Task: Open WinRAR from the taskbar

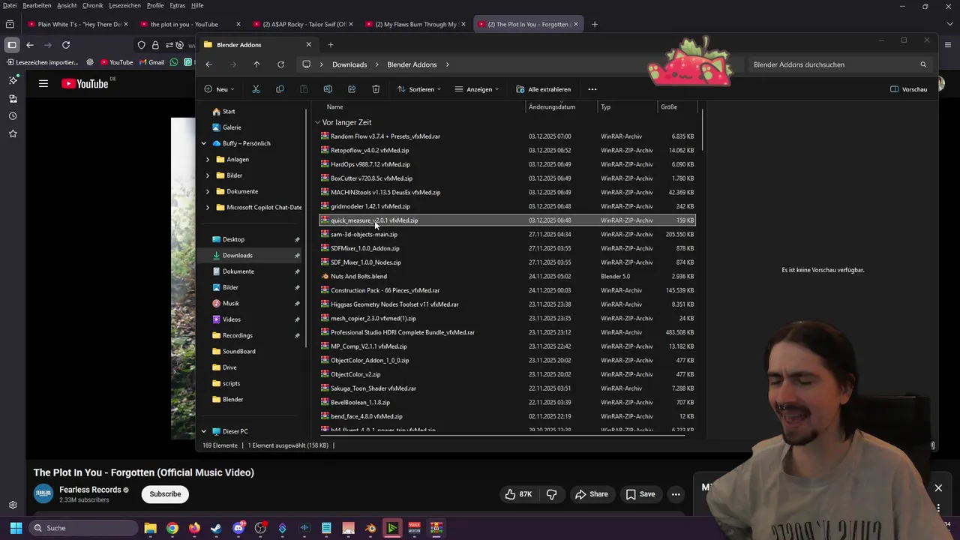Action: (436, 528)
